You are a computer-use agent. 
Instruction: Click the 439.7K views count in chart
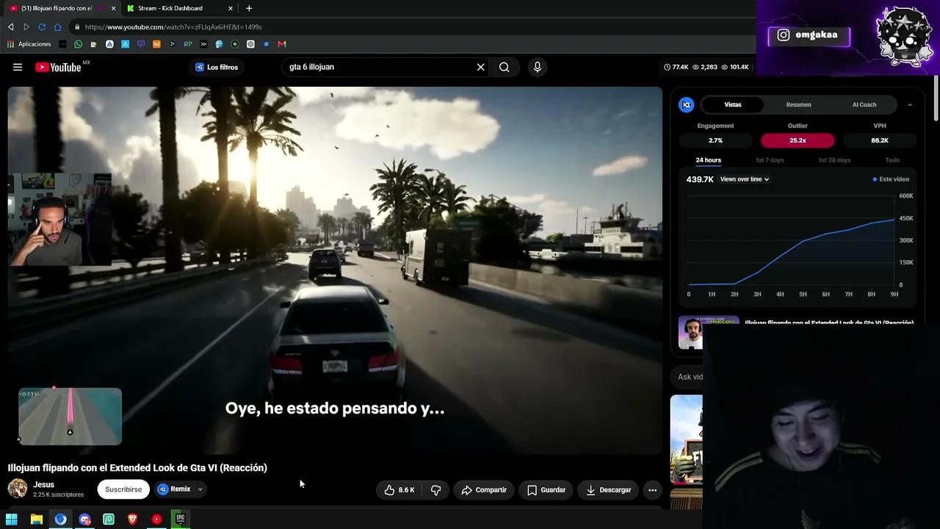point(700,179)
